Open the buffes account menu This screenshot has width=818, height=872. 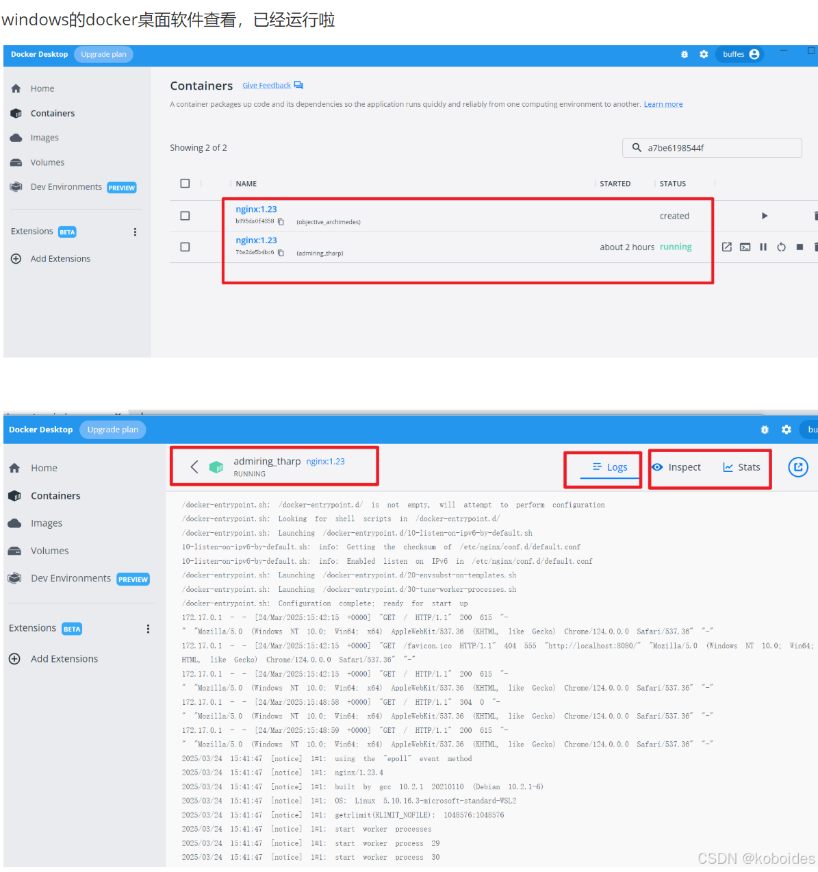coord(739,54)
